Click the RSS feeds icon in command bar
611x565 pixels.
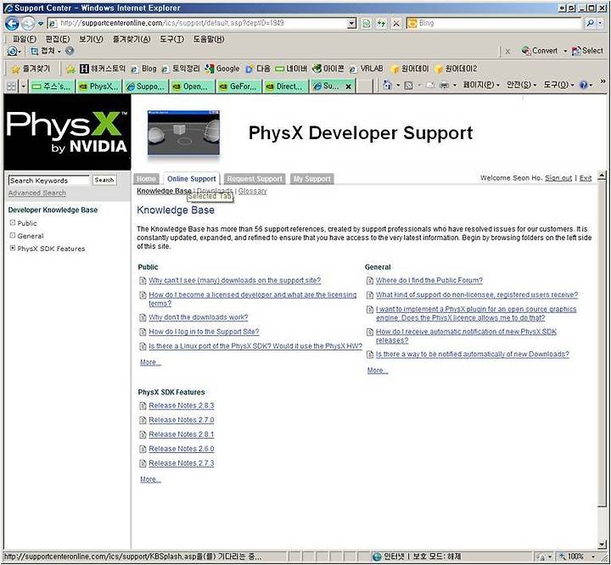(408, 86)
